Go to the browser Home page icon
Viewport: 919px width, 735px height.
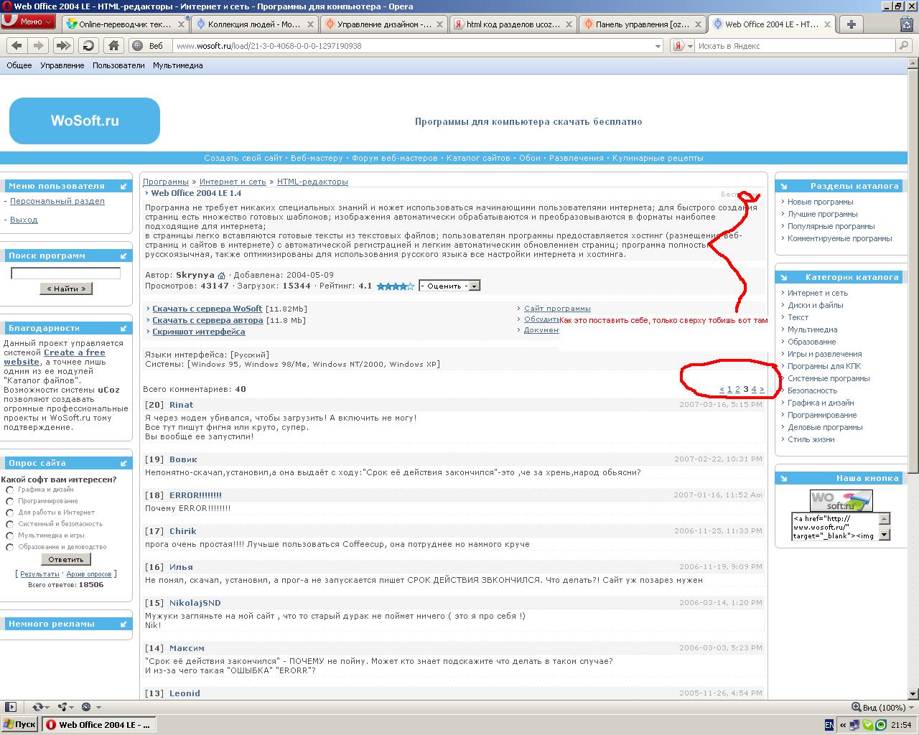(113, 45)
